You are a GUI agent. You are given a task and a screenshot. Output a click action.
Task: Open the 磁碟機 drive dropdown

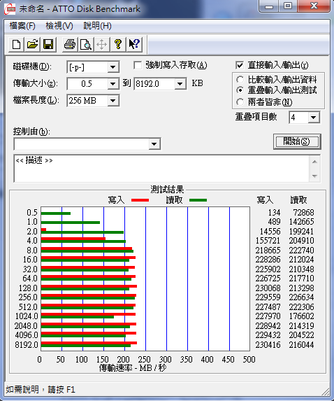[112, 67]
